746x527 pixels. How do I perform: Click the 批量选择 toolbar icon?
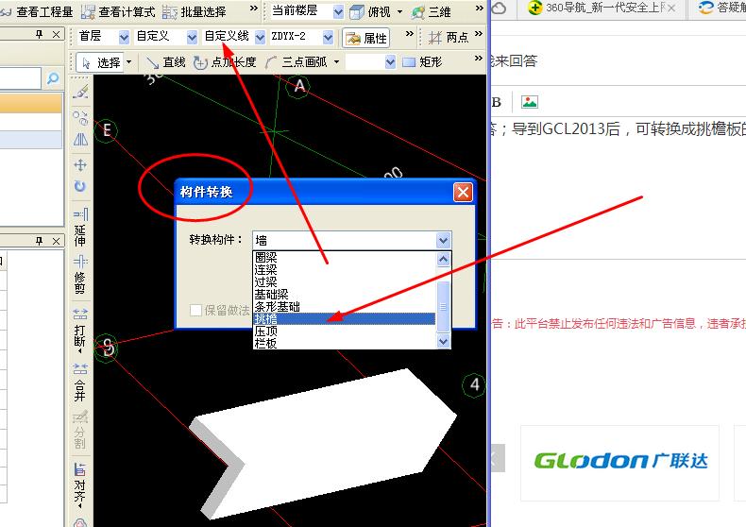click(169, 12)
